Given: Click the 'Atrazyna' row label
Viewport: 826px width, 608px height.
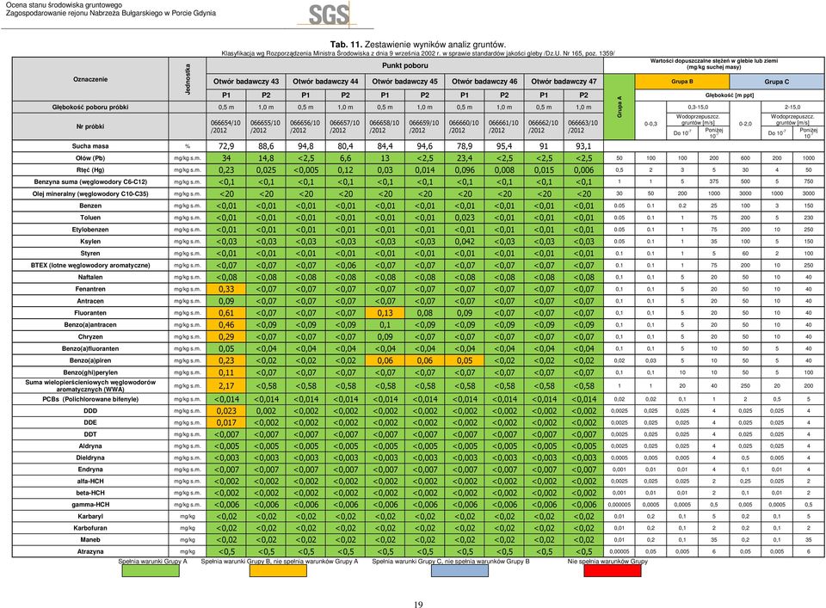Looking at the screenshot, I should [90, 552].
